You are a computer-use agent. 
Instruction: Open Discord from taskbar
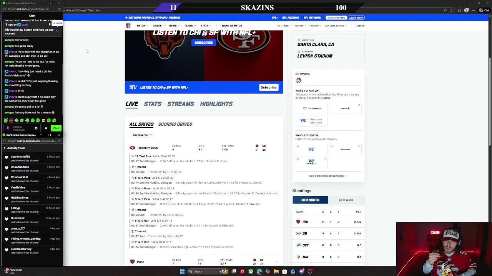[x=302, y=271]
